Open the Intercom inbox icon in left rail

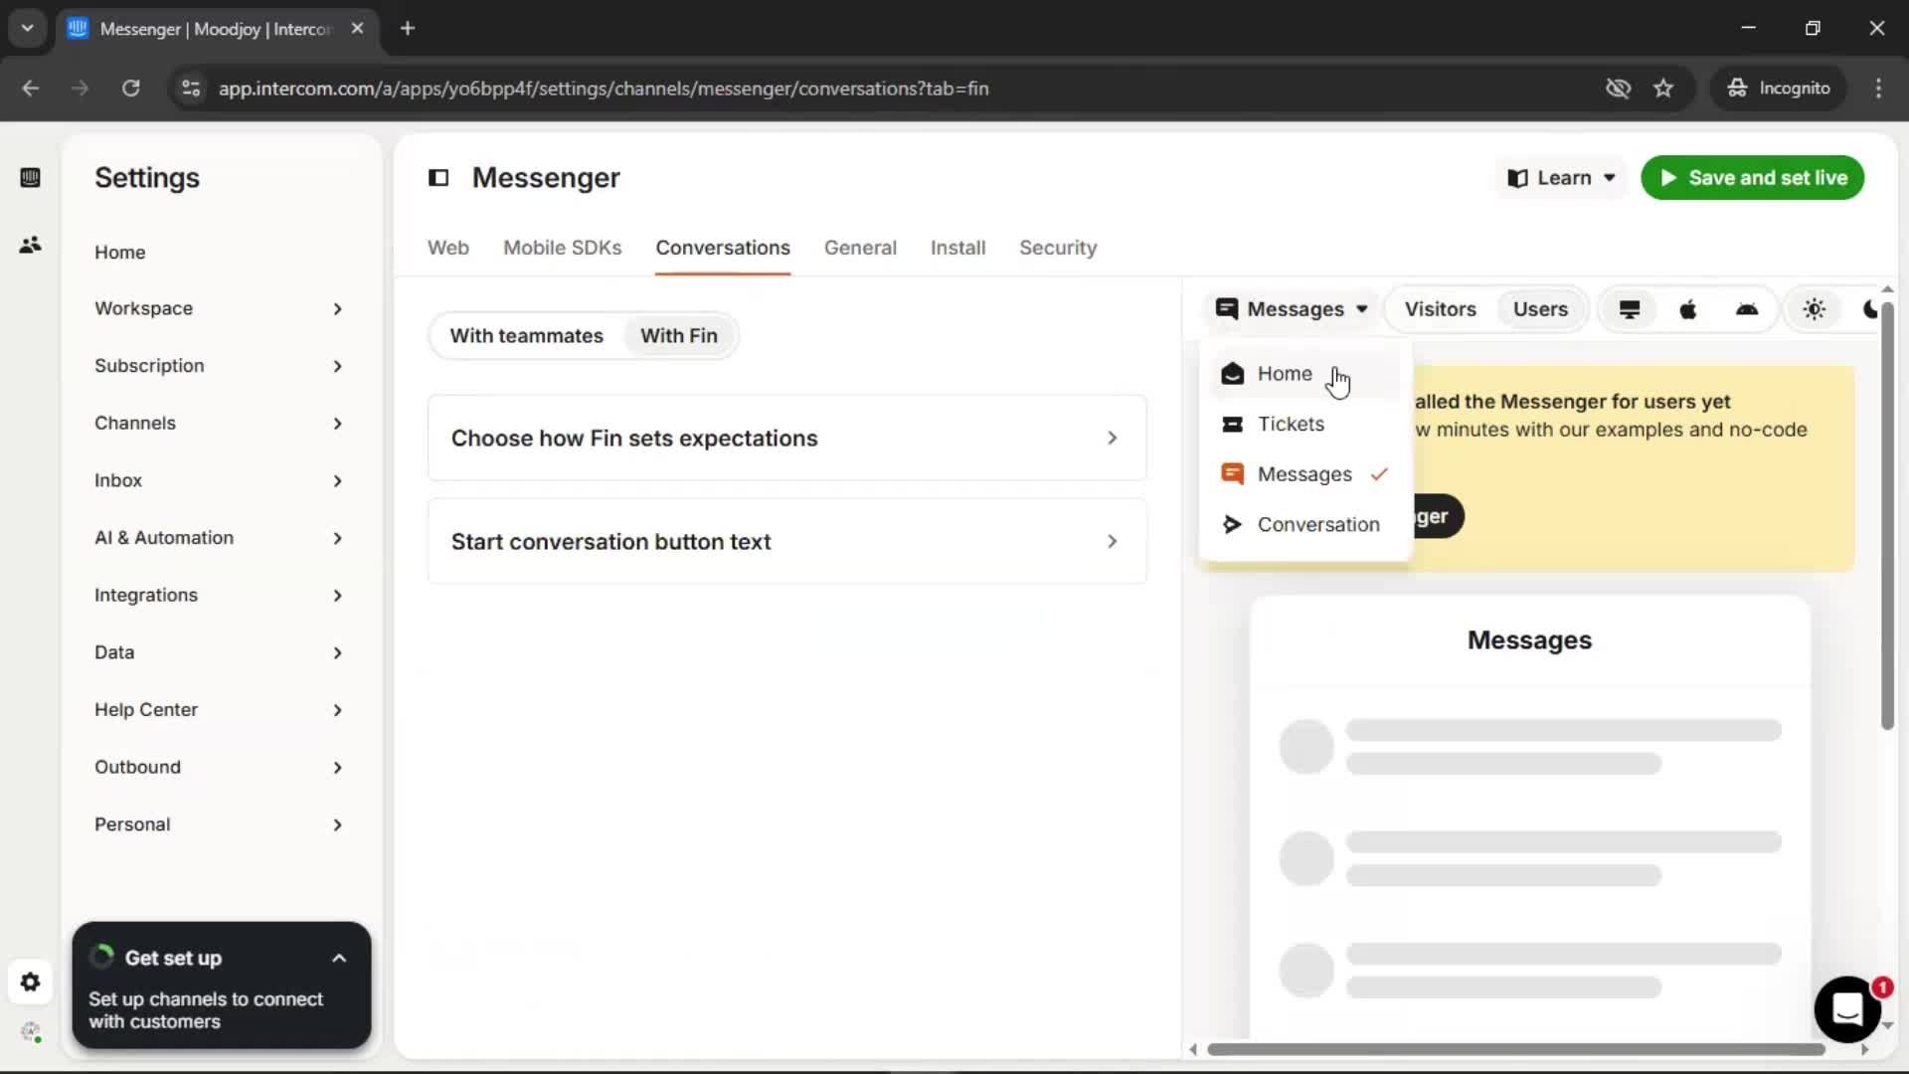pyautogui.click(x=30, y=178)
